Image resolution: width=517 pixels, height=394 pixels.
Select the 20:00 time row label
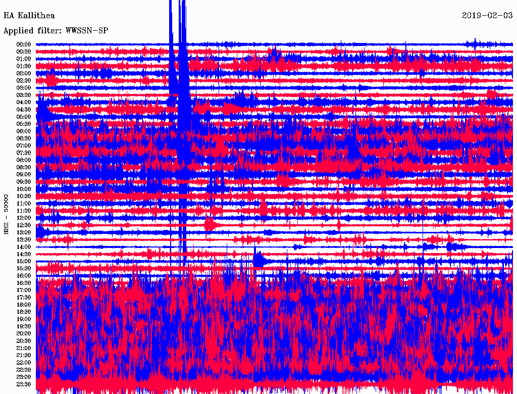[24, 333]
